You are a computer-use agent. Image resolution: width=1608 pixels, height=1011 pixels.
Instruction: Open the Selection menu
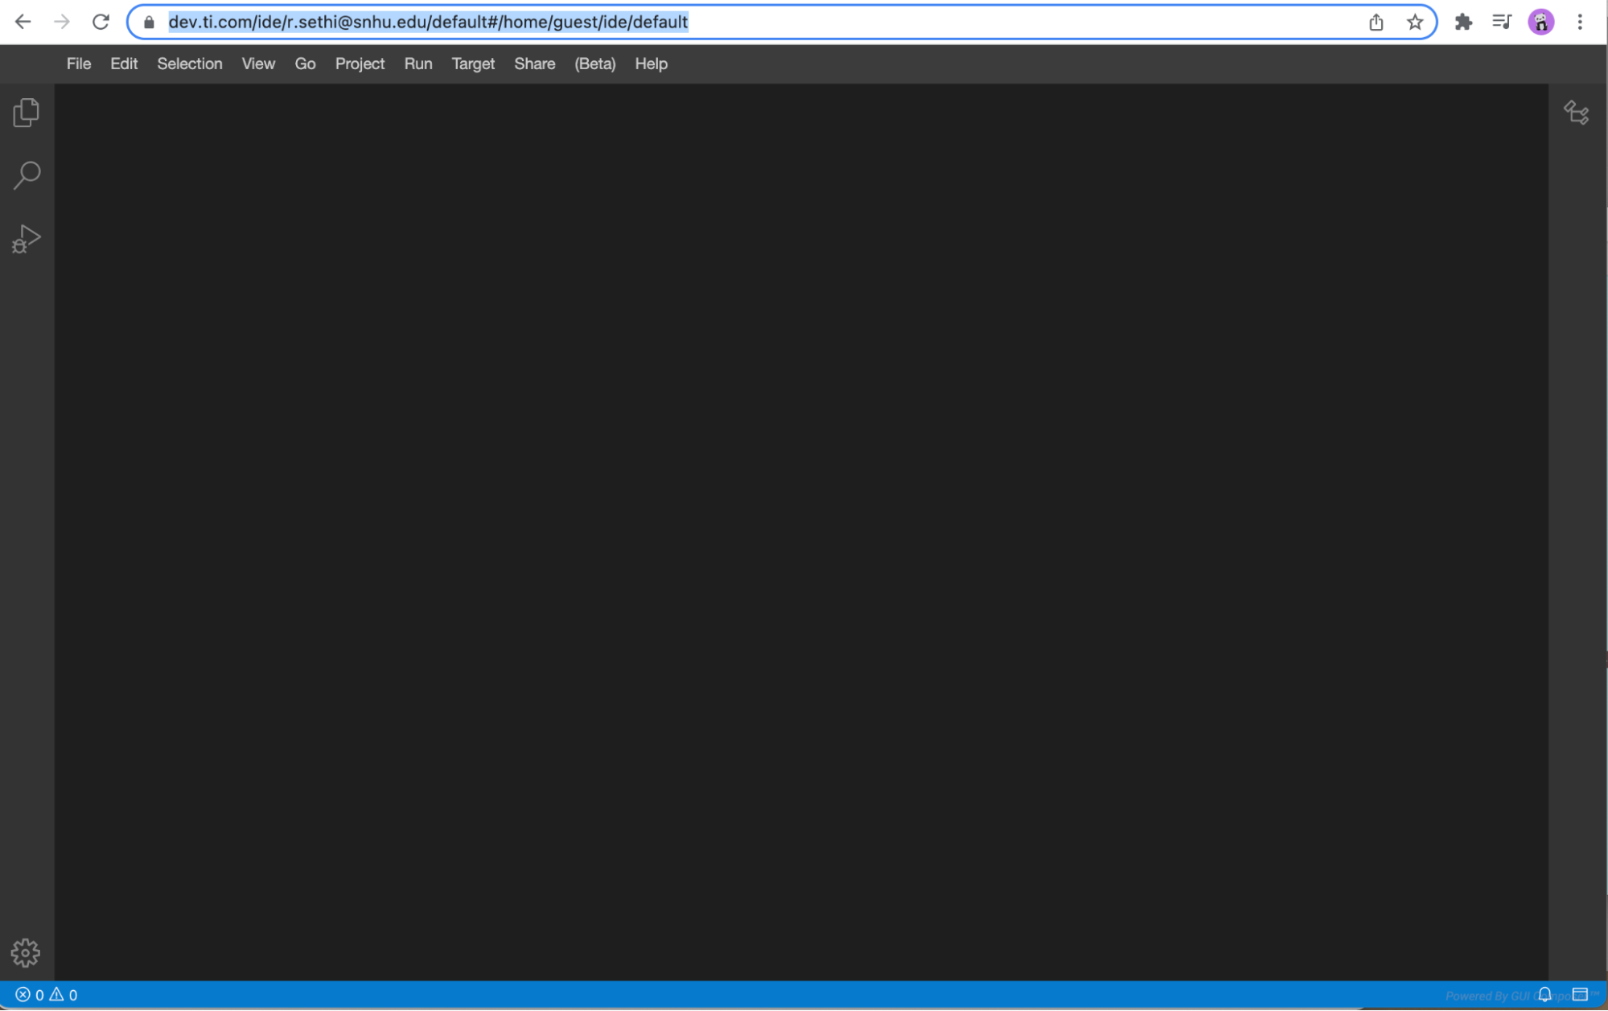tap(190, 64)
